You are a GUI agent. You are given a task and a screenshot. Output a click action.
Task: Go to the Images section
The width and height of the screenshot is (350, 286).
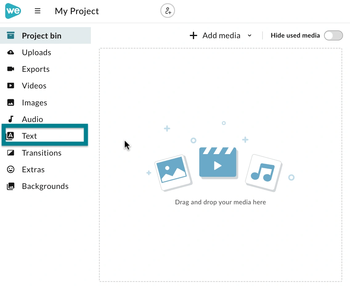[46, 103]
